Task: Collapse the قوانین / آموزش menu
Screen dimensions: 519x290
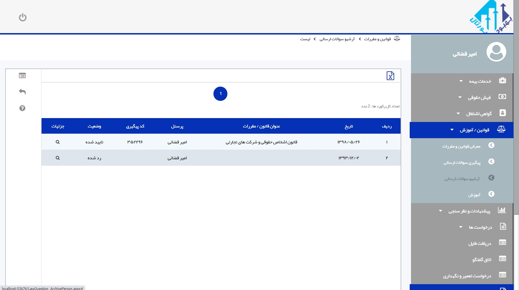Action: pos(474,130)
